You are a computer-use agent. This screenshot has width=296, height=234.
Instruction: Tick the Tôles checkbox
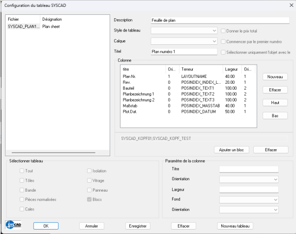22,180
